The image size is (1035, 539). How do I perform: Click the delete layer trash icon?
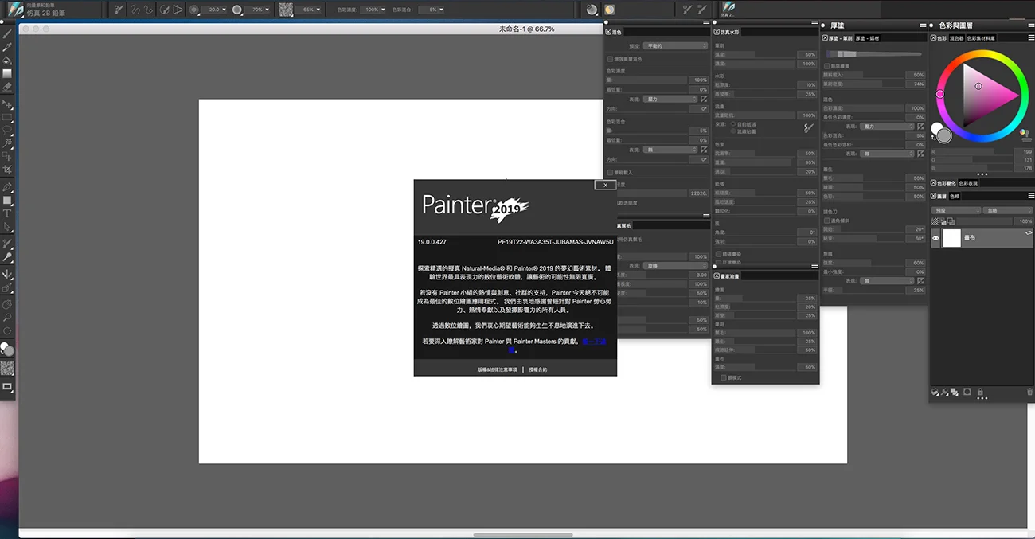(x=1029, y=392)
